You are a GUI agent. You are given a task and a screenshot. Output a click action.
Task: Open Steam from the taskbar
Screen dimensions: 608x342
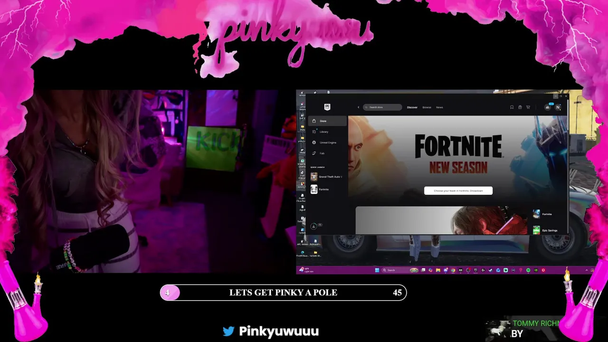click(491, 270)
